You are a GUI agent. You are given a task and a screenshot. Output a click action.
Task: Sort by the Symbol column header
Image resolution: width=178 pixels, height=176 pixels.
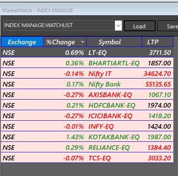[x=114, y=42]
